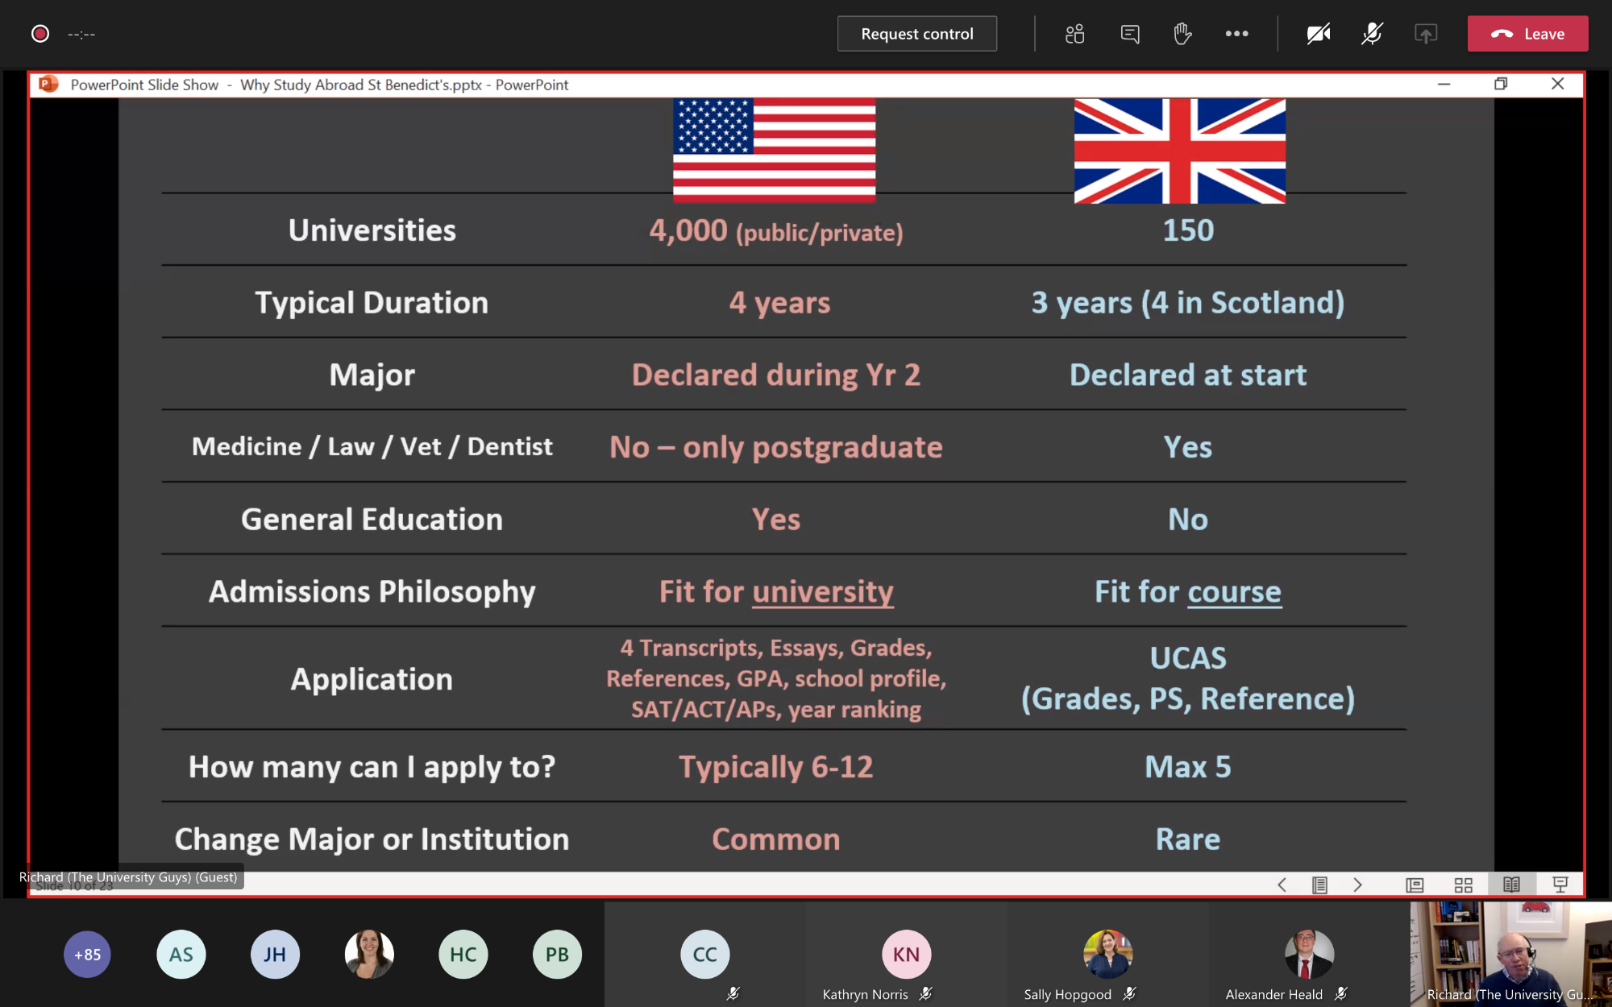
Task: Click the 'Max 5' cell
Action: 1188,767
